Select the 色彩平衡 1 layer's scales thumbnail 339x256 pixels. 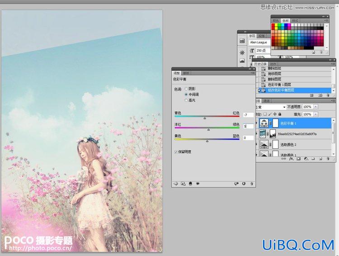point(264,123)
